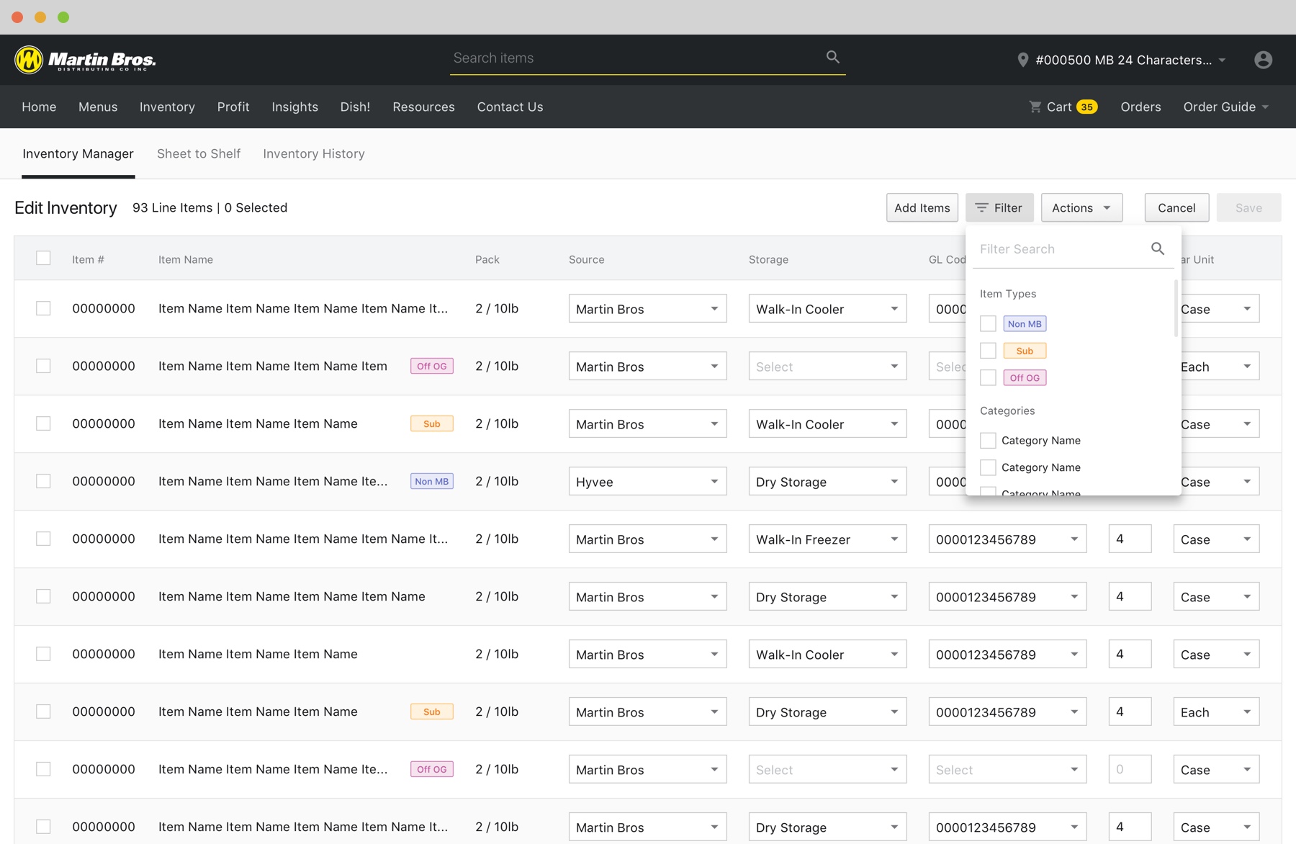Select all items with the header checkbox
The height and width of the screenshot is (844, 1296).
pyautogui.click(x=43, y=259)
